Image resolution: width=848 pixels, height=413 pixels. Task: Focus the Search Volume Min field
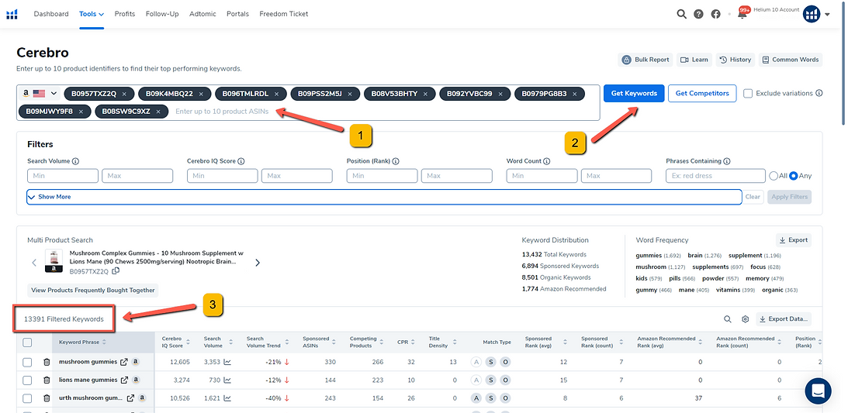pos(63,176)
